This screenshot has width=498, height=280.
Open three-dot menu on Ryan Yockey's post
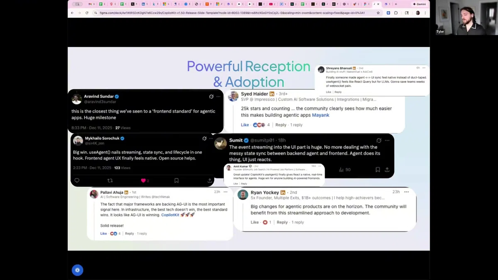(x=406, y=192)
